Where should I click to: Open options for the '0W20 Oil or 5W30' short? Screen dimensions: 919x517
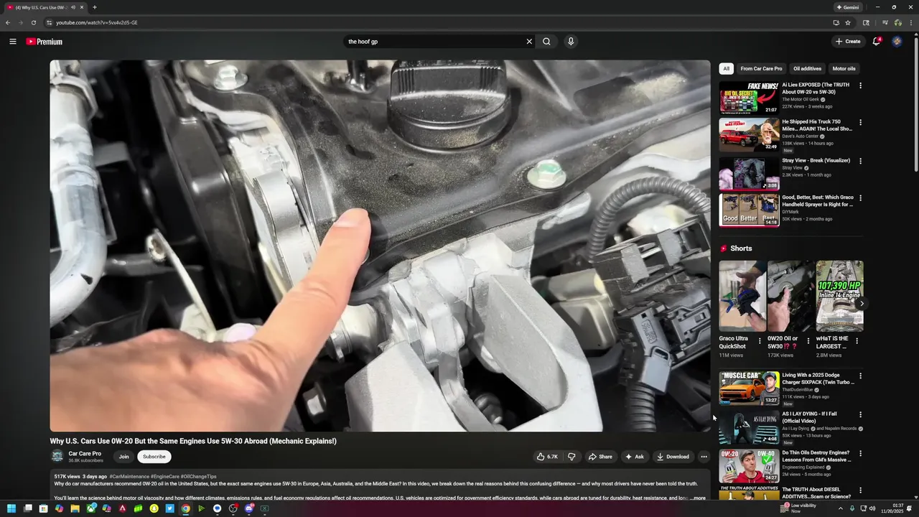(x=808, y=341)
